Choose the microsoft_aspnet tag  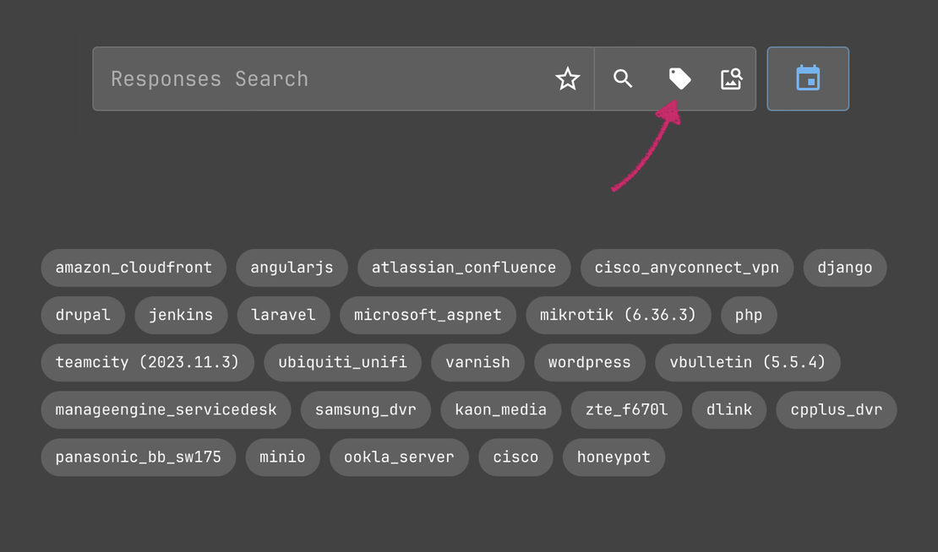pyautogui.click(x=428, y=315)
